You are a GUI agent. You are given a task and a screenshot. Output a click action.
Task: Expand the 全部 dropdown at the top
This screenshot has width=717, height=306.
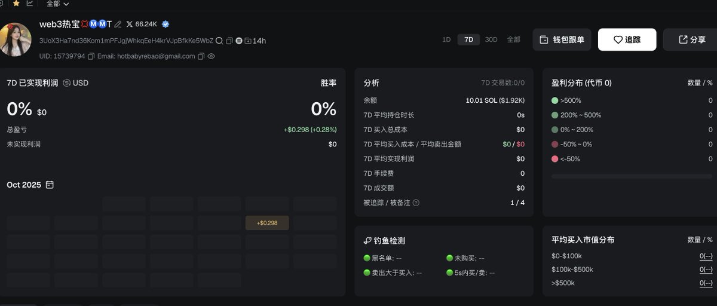(x=57, y=4)
